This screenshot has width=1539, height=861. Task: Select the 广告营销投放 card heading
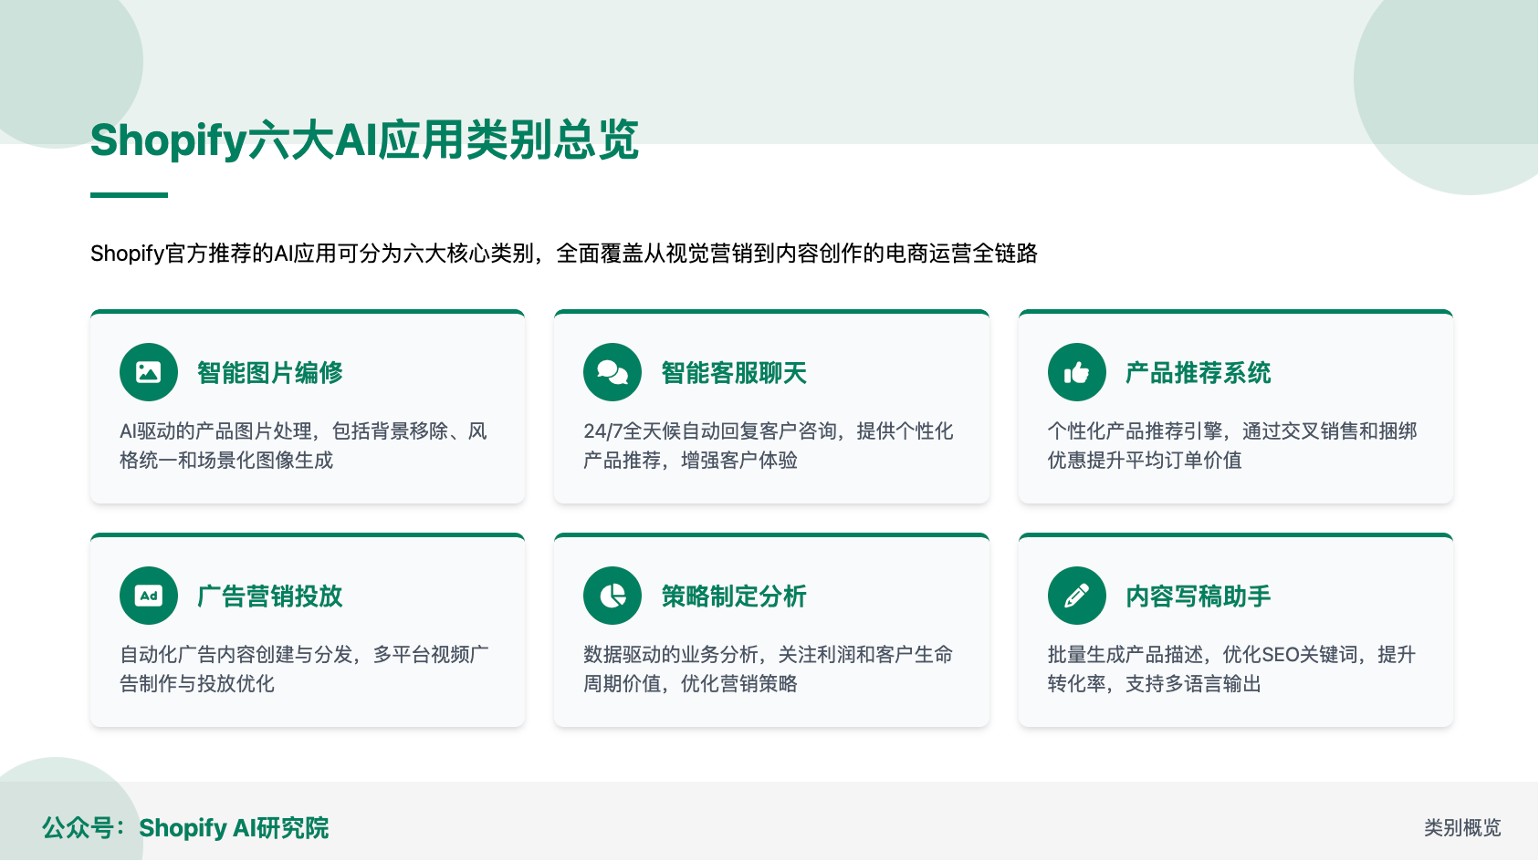click(270, 596)
